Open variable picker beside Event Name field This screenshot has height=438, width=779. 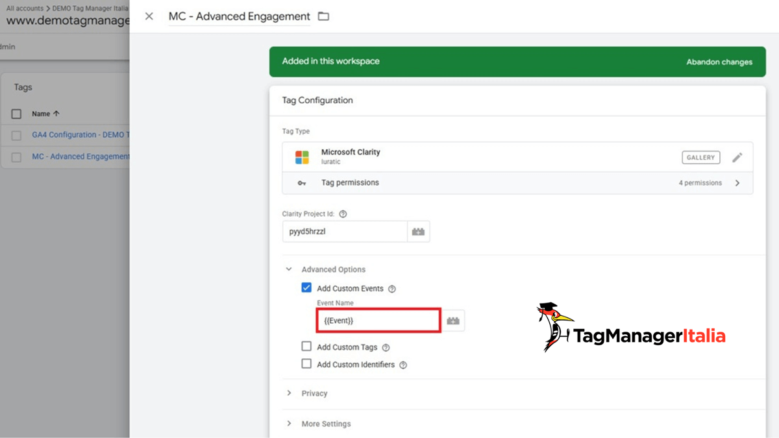(452, 320)
